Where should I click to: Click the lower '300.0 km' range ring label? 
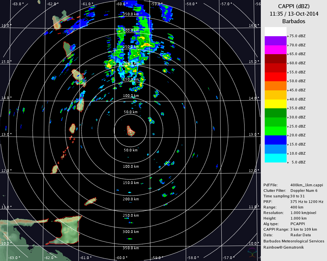click(131, 232)
